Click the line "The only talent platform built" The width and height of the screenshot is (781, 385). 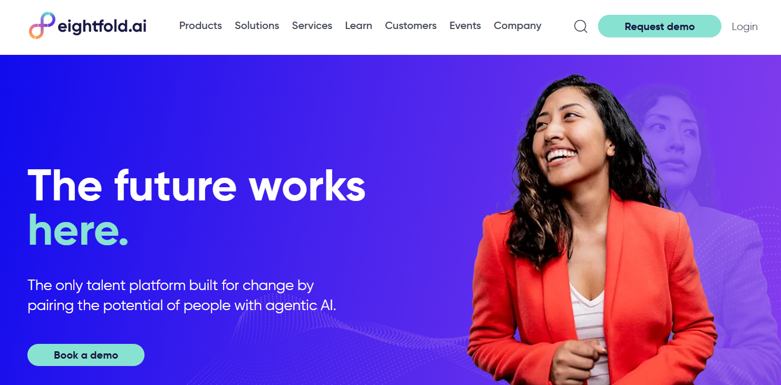click(x=171, y=285)
